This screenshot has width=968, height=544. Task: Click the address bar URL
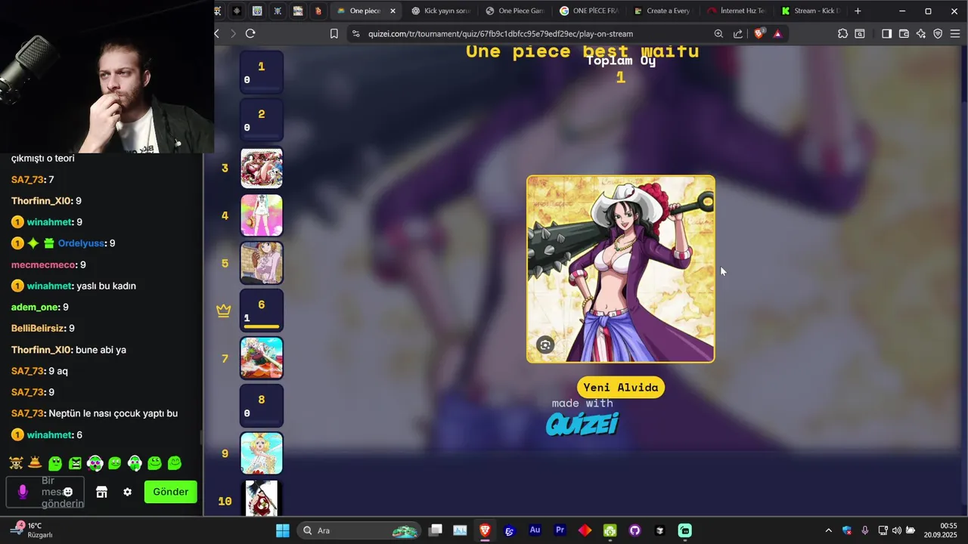click(501, 33)
